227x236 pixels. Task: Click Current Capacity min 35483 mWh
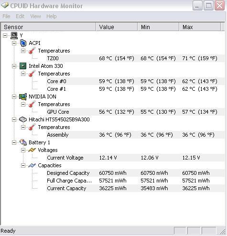[x=154, y=188]
